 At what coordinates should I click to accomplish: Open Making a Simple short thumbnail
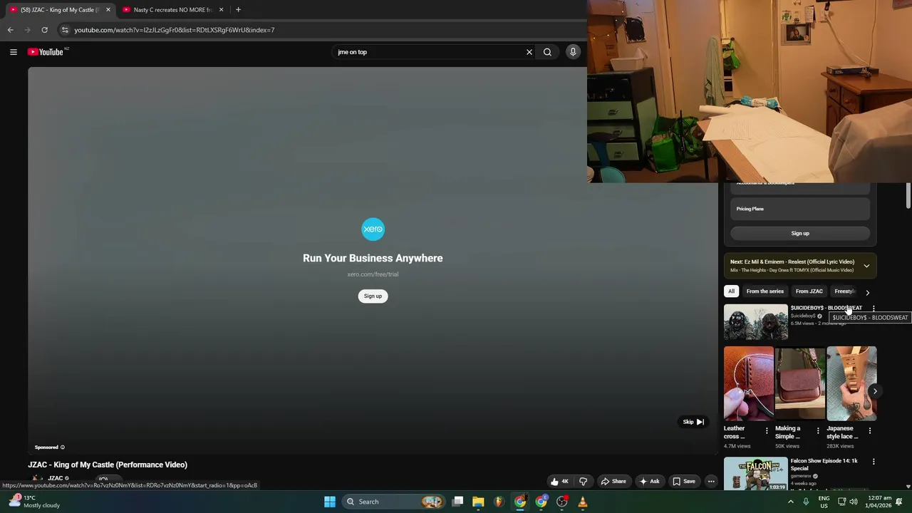(800, 383)
